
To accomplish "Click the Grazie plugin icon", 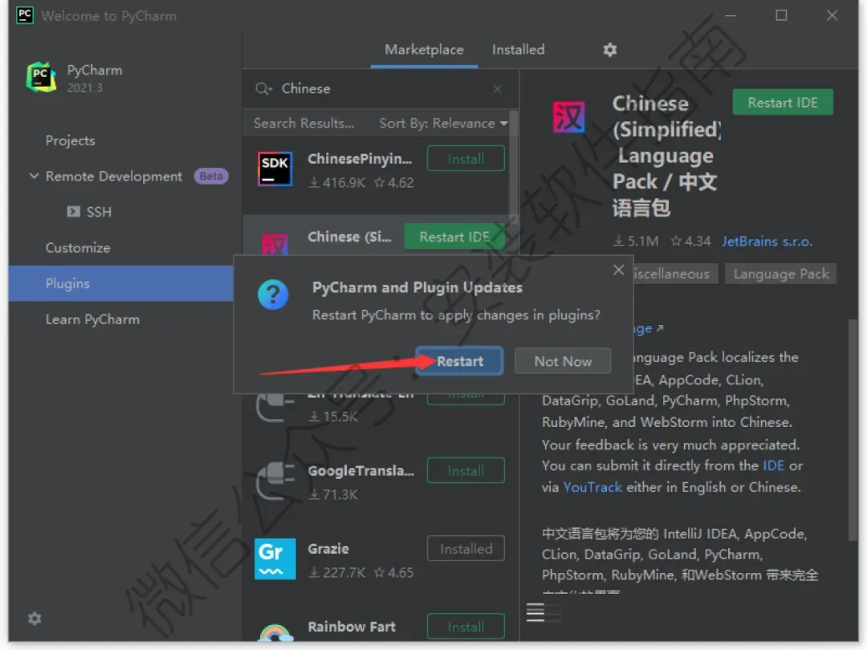I will [275, 559].
